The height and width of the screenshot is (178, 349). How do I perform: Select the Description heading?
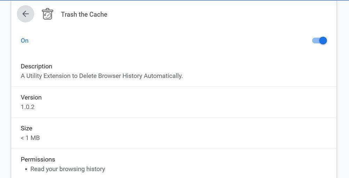pyautogui.click(x=37, y=66)
